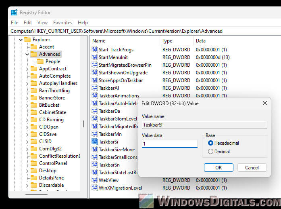Image resolution: width=281 pixels, height=209 pixels.
Task: Select the TaskbarSizeMove value name
Action: [x=117, y=150]
